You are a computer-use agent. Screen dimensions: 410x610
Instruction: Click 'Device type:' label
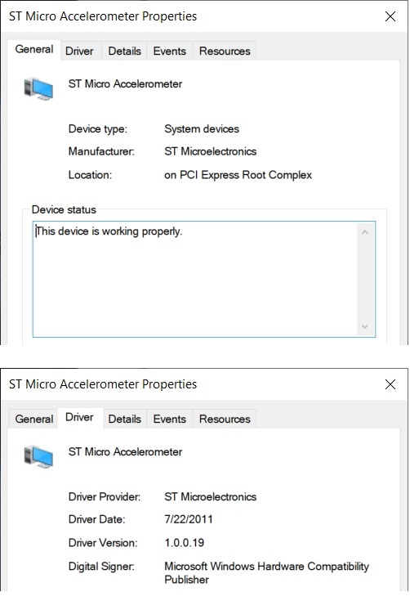click(x=98, y=129)
